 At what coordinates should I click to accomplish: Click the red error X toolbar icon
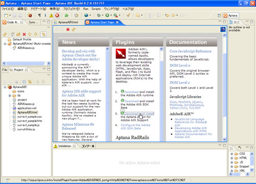click(x=57, y=15)
